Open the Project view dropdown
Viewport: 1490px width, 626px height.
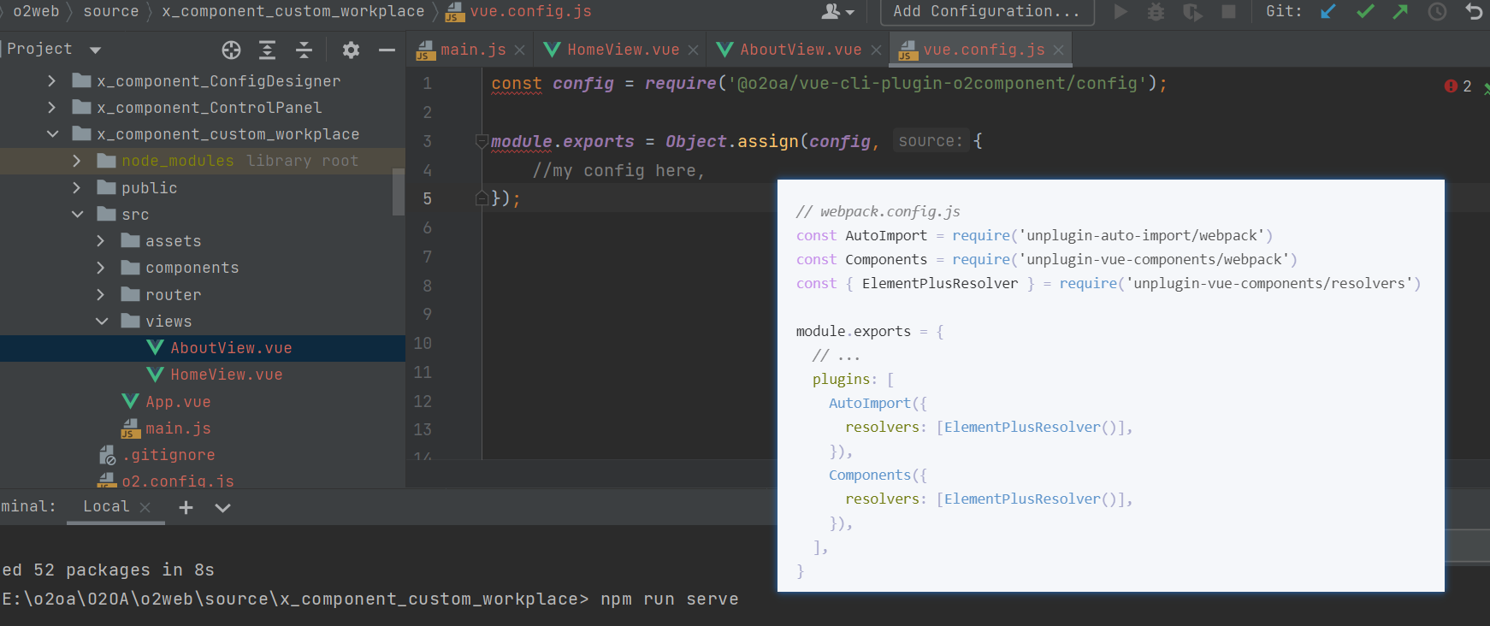pos(95,50)
